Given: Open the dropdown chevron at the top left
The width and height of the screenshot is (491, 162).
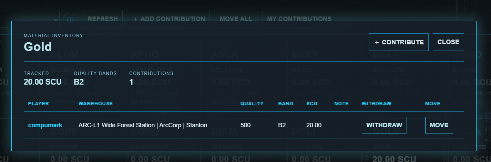Looking at the screenshot, I should pyautogui.click(x=55, y=19).
